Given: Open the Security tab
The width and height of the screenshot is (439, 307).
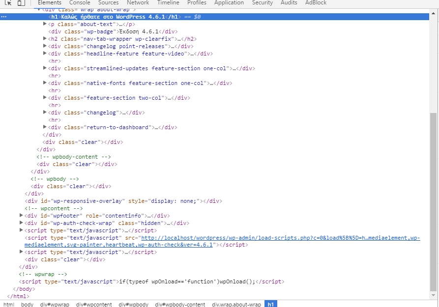Looking at the screenshot, I should point(263,3).
